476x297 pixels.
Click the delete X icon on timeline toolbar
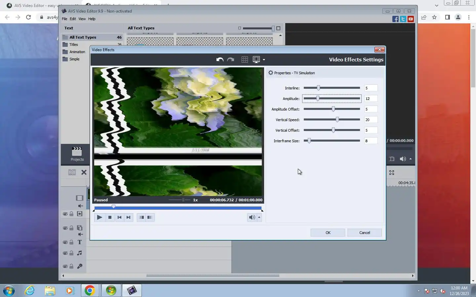84,172
